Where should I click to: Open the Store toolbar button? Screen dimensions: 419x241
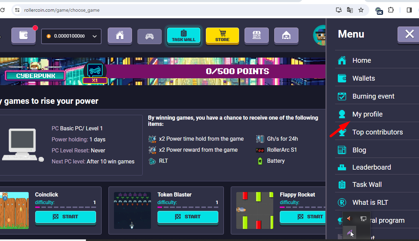[222, 36]
